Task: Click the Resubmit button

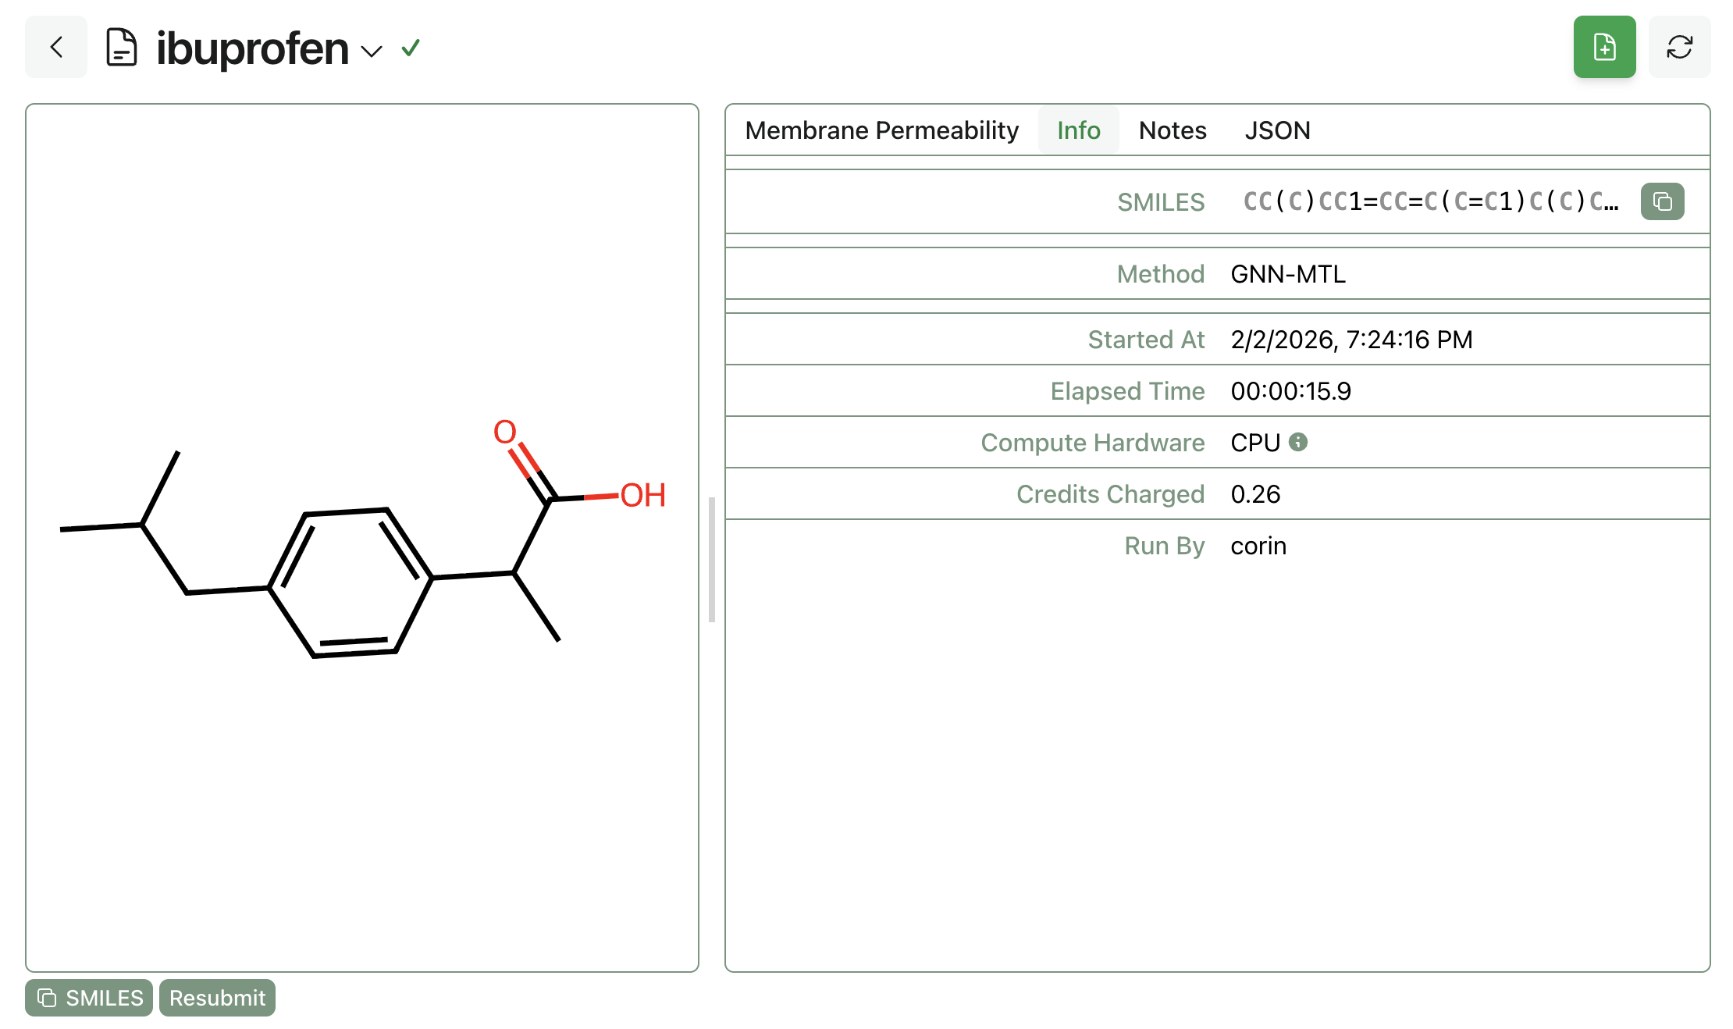Action: [x=217, y=998]
